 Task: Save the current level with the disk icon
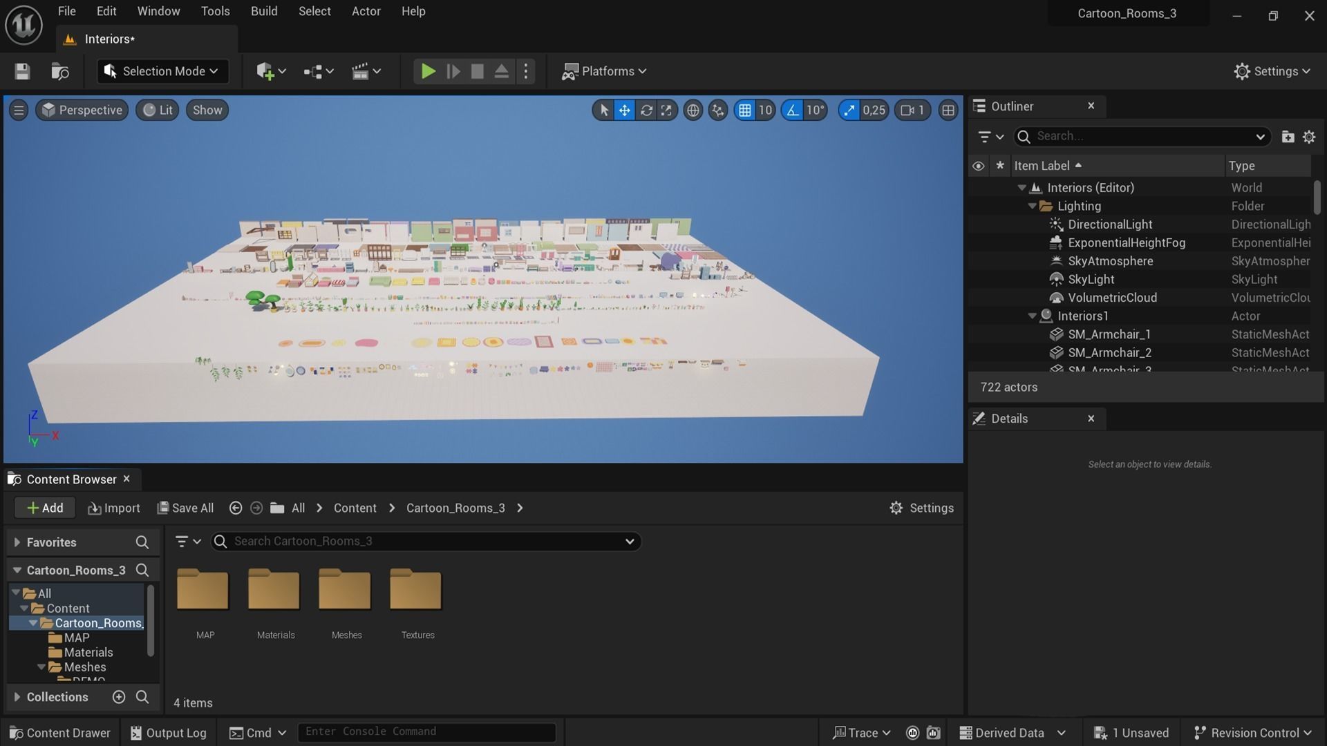(x=22, y=71)
